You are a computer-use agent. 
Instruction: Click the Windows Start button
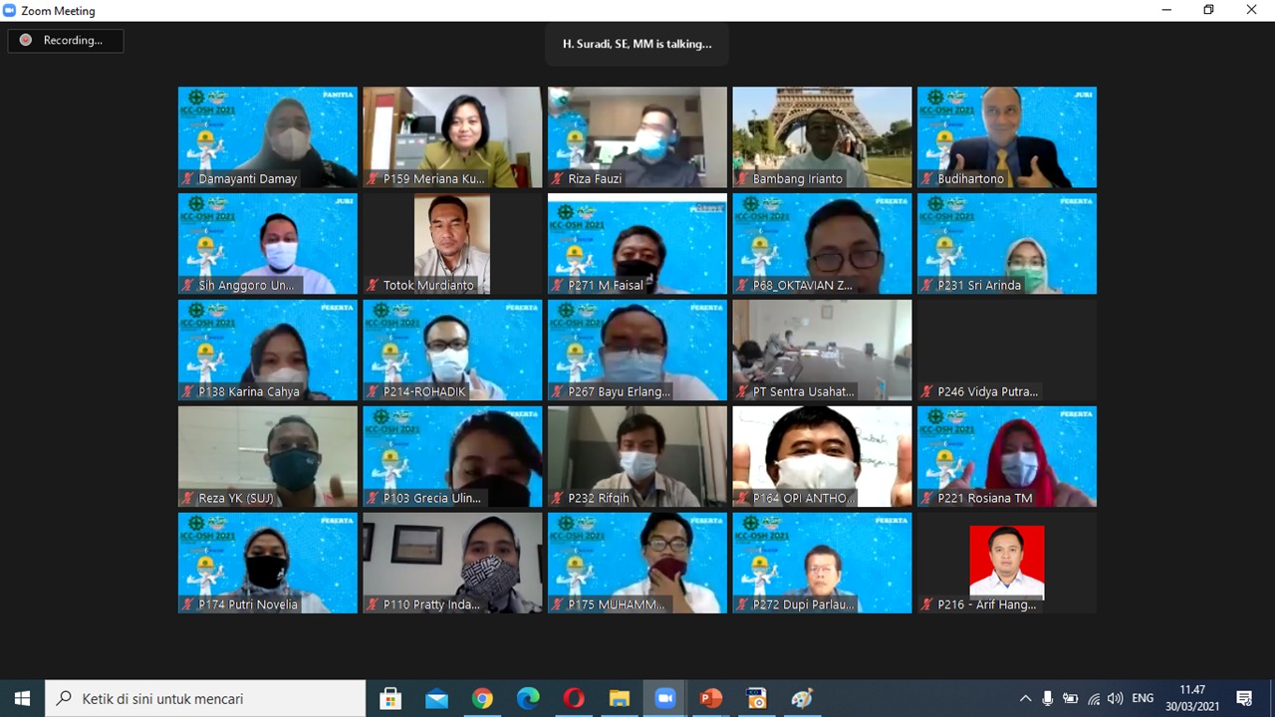click(x=22, y=698)
